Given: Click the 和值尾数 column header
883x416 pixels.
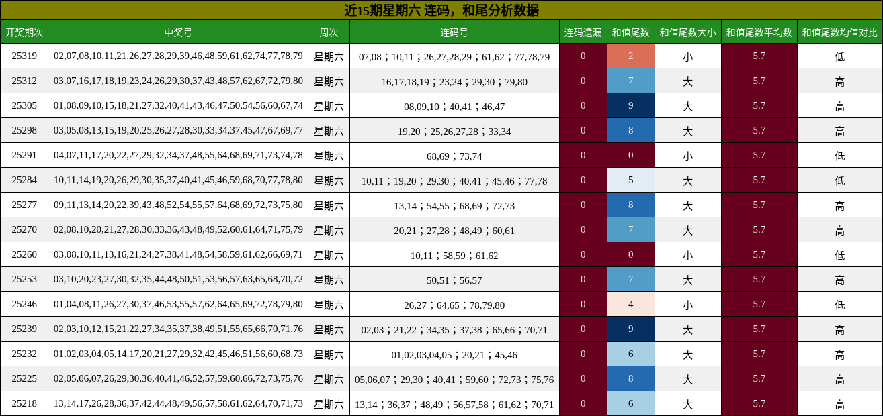Looking at the screenshot, I should pos(630,32).
